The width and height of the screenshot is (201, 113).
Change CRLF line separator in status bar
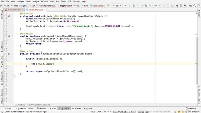[100, 112]
